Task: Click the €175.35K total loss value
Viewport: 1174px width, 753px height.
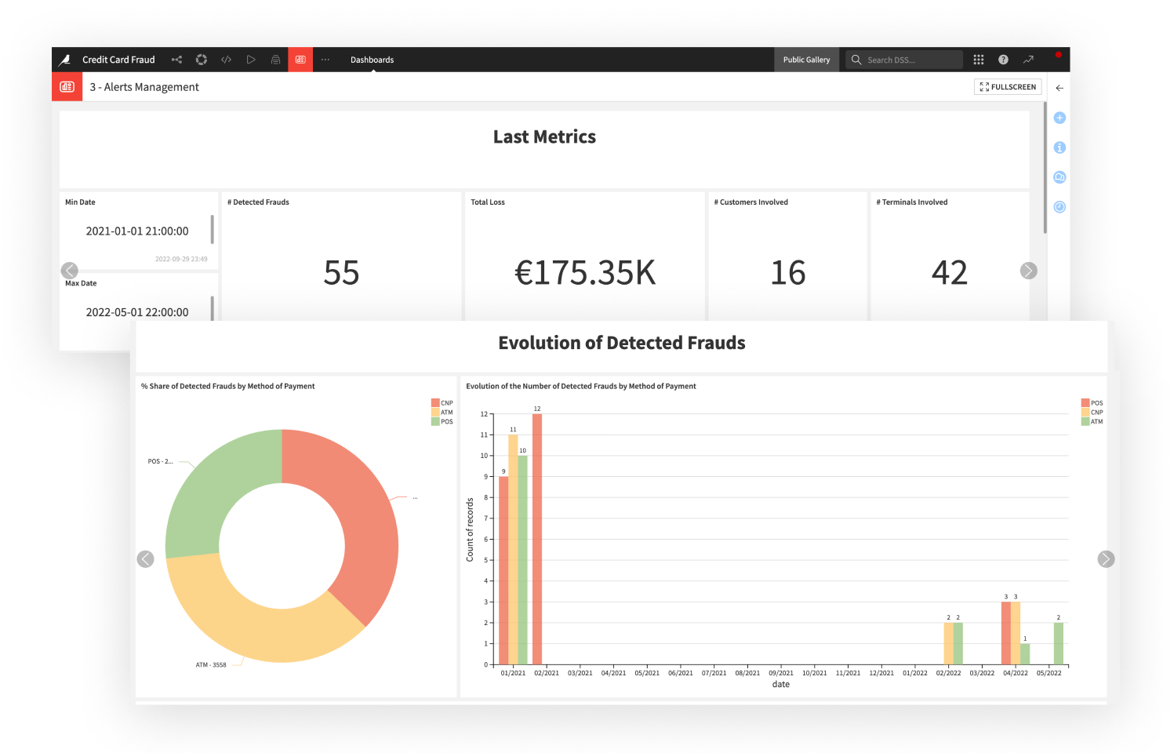Action: tap(585, 273)
